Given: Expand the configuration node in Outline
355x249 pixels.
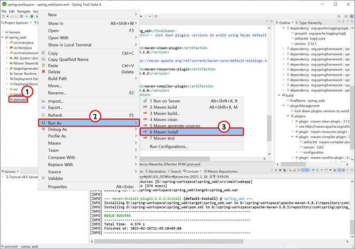Looking at the screenshot, I should coord(297,152).
